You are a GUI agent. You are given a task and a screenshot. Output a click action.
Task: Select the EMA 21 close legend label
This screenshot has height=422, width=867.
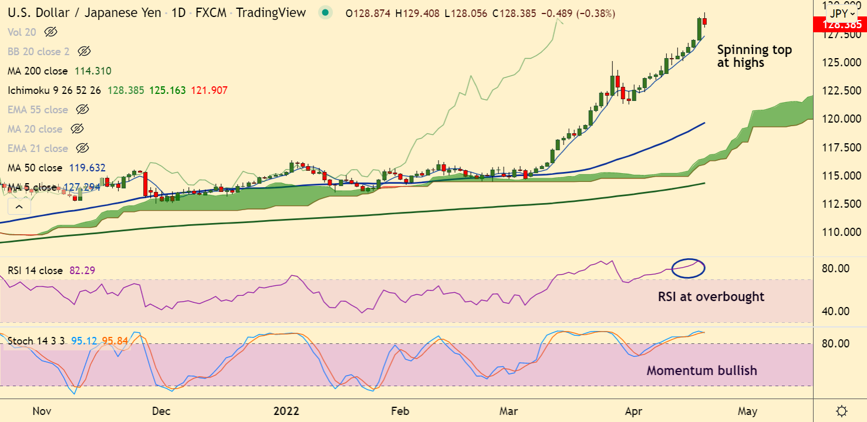coord(38,148)
